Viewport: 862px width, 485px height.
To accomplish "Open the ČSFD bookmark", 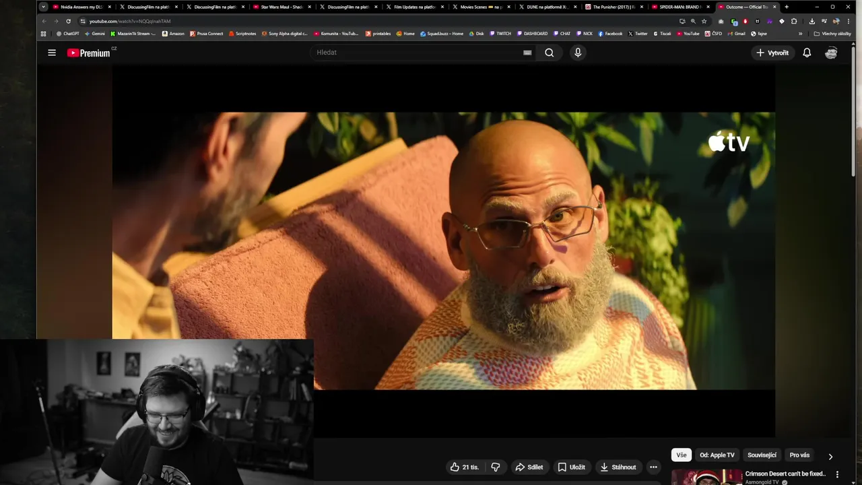I will pos(713,34).
